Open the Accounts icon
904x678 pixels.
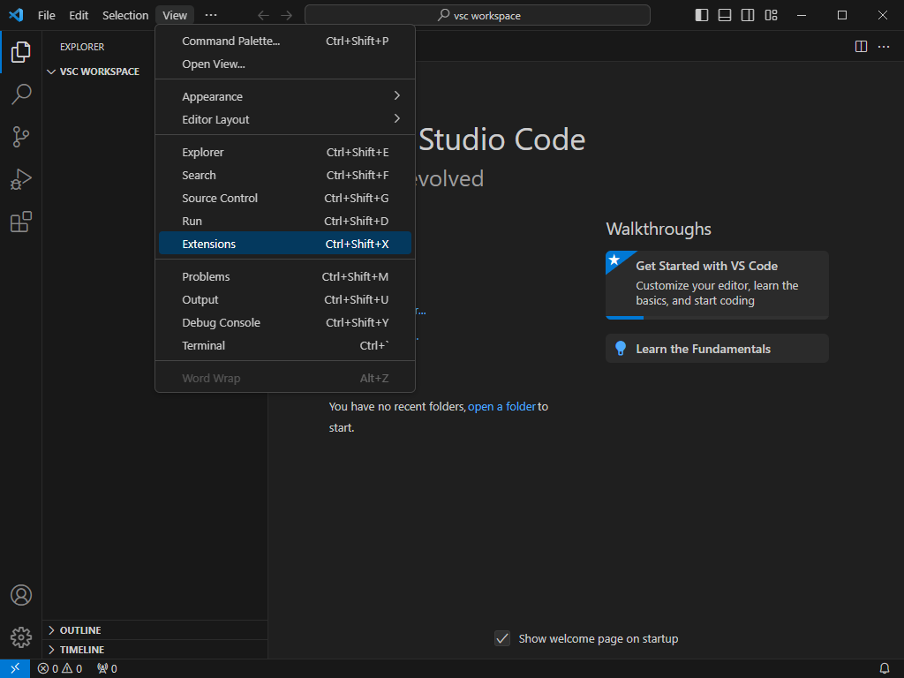tap(21, 595)
